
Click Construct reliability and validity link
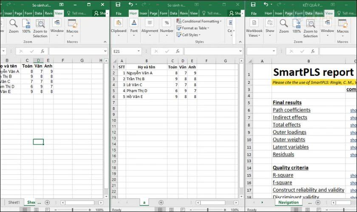[309, 190]
